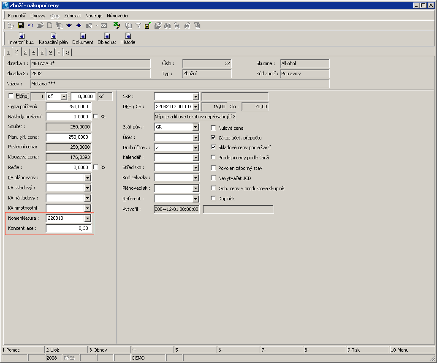Click the up arrow previous-record icon

(x=79, y=25)
